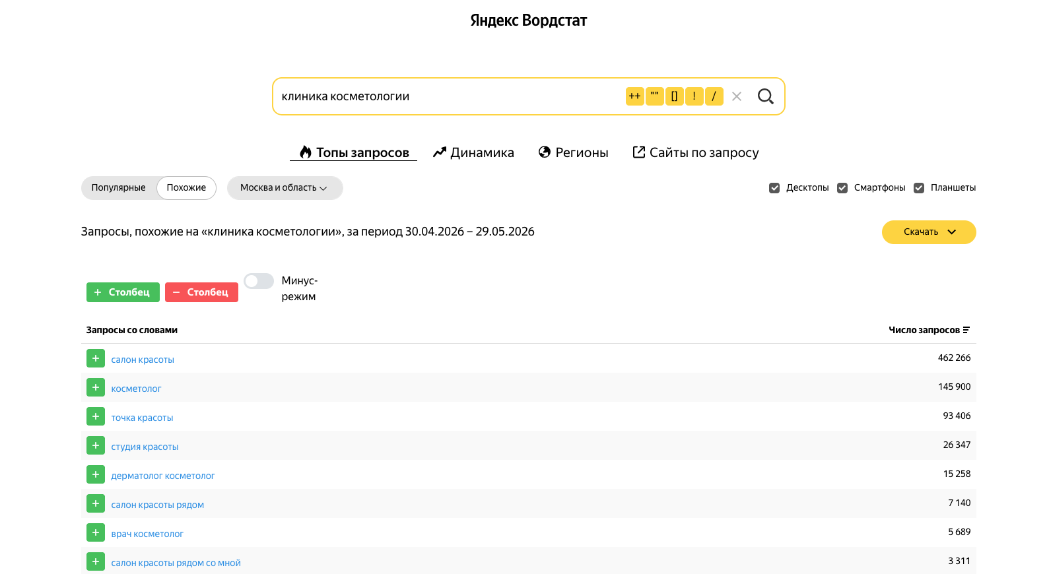Screen dimensions: 1047x574
Task: Sort by 'Число запросов' column header
Action: pos(929,330)
